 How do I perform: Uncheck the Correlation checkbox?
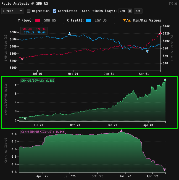(x=54, y=11)
